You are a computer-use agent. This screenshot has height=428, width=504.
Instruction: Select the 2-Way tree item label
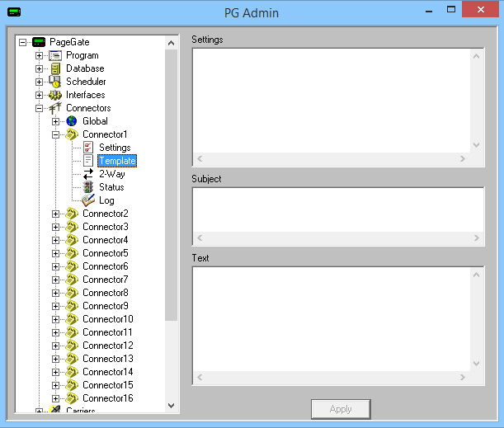(x=112, y=174)
